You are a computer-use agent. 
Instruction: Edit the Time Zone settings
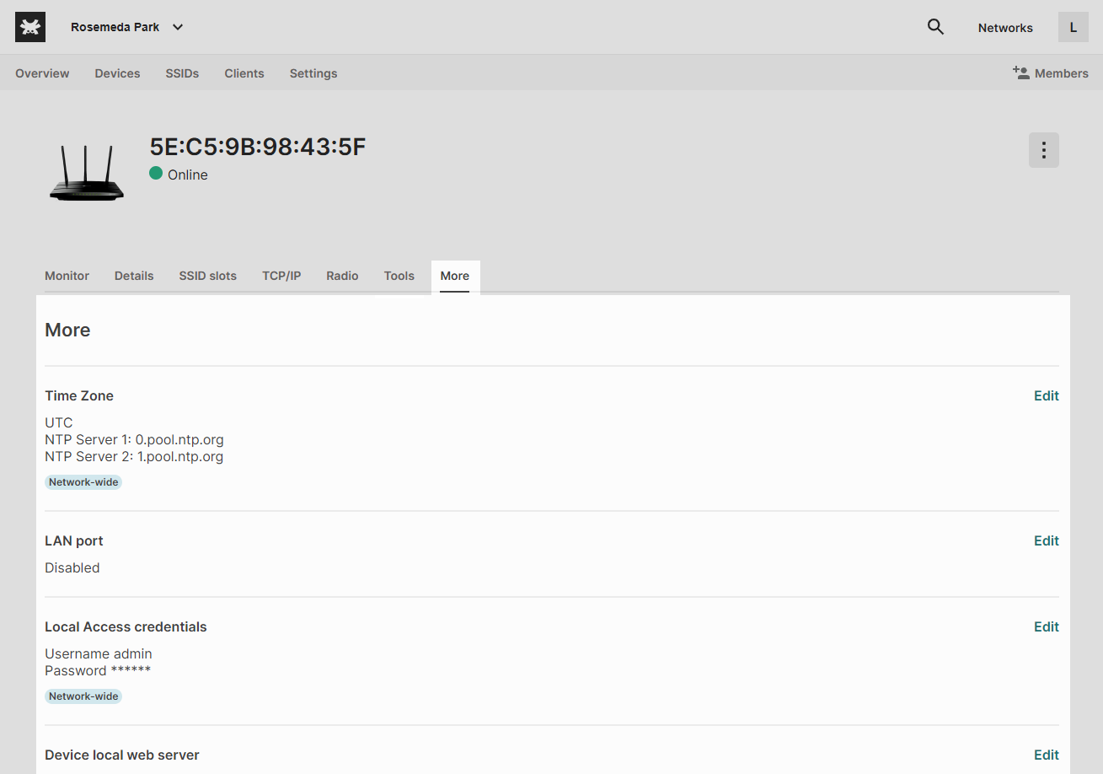tap(1046, 395)
